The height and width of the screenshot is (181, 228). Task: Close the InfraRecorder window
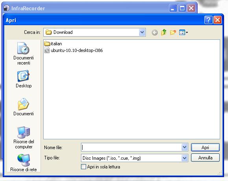click(x=191, y=8)
